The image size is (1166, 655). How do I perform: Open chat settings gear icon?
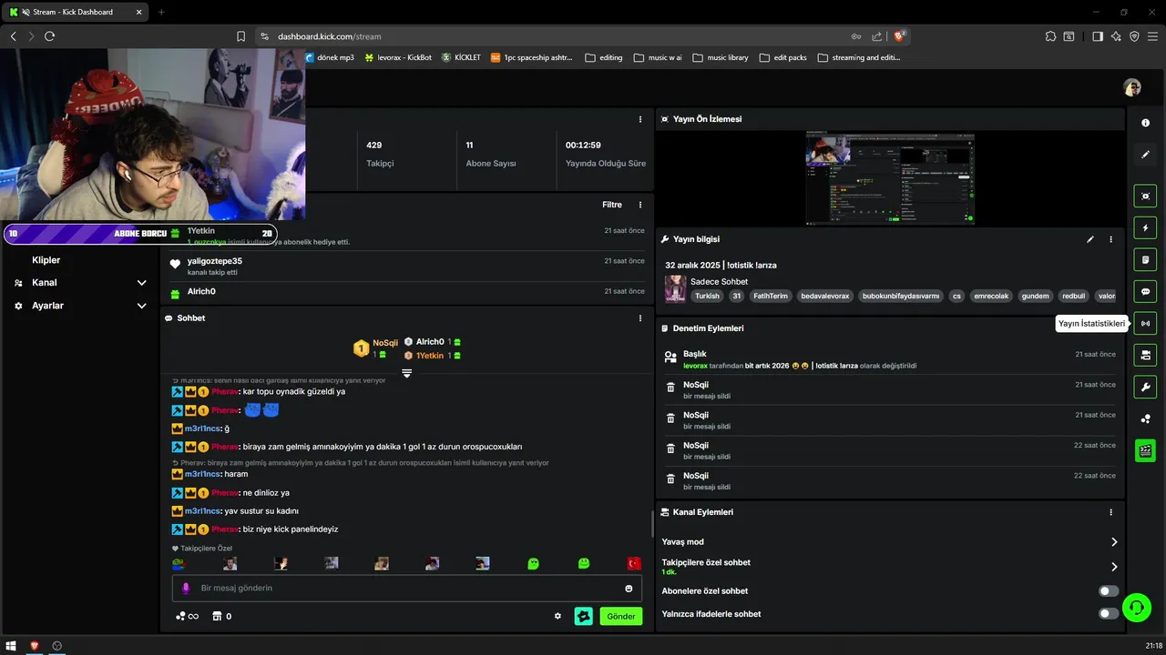(557, 616)
